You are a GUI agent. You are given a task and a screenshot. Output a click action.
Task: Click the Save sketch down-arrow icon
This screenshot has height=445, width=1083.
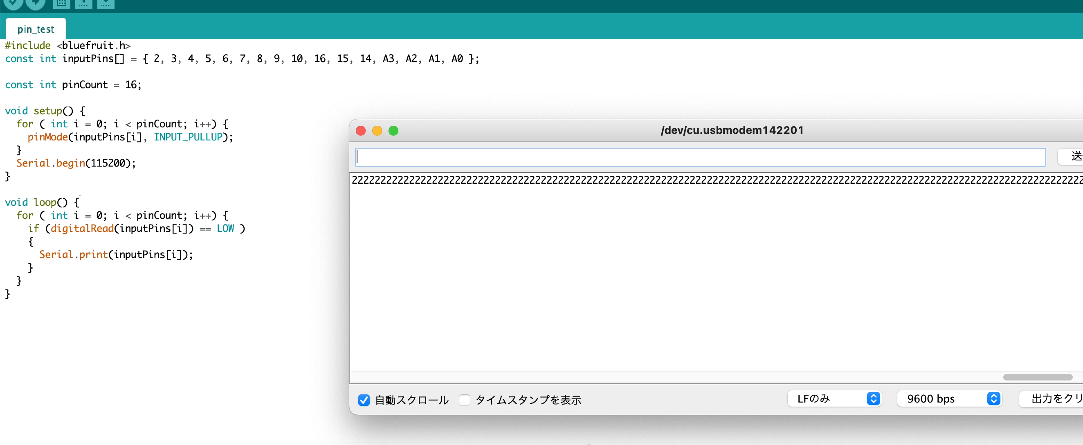106,3
